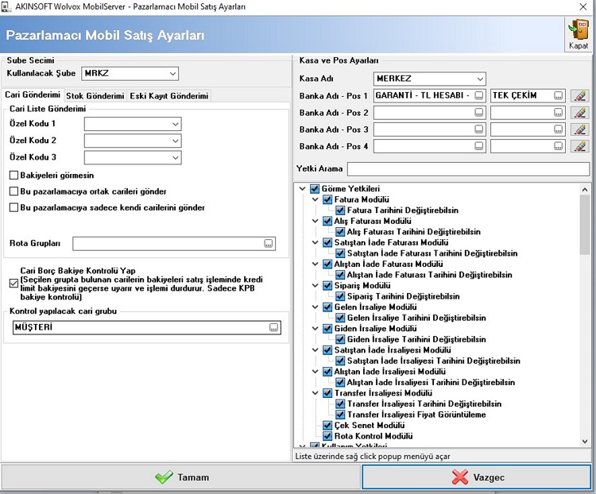The width and height of the screenshot is (596, 494).
Task: Click the application icon in title bar
Action: tap(6, 6)
